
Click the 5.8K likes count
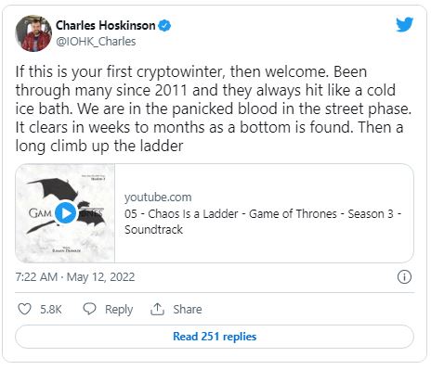51,309
